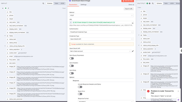Enable the Send Query Parameters toggle
The image size is (182, 102).
point(72,58)
